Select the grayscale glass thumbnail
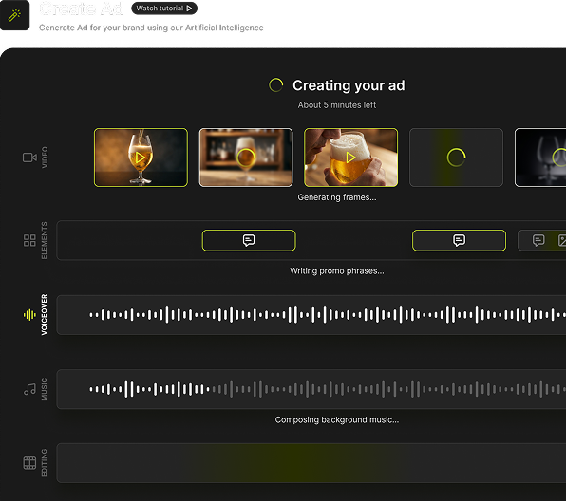The height and width of the screenshot is (501, 566). 540,158
